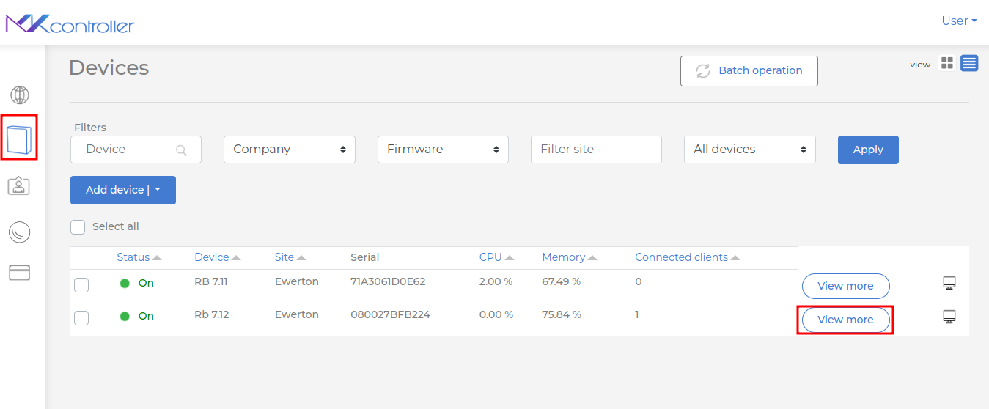Click CPU value 0.00 %
The image size is (989, 409).
tap(496, 314)
